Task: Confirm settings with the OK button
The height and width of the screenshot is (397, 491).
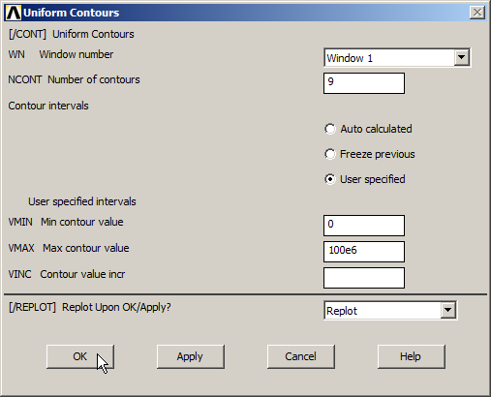Action: (80, 356)
